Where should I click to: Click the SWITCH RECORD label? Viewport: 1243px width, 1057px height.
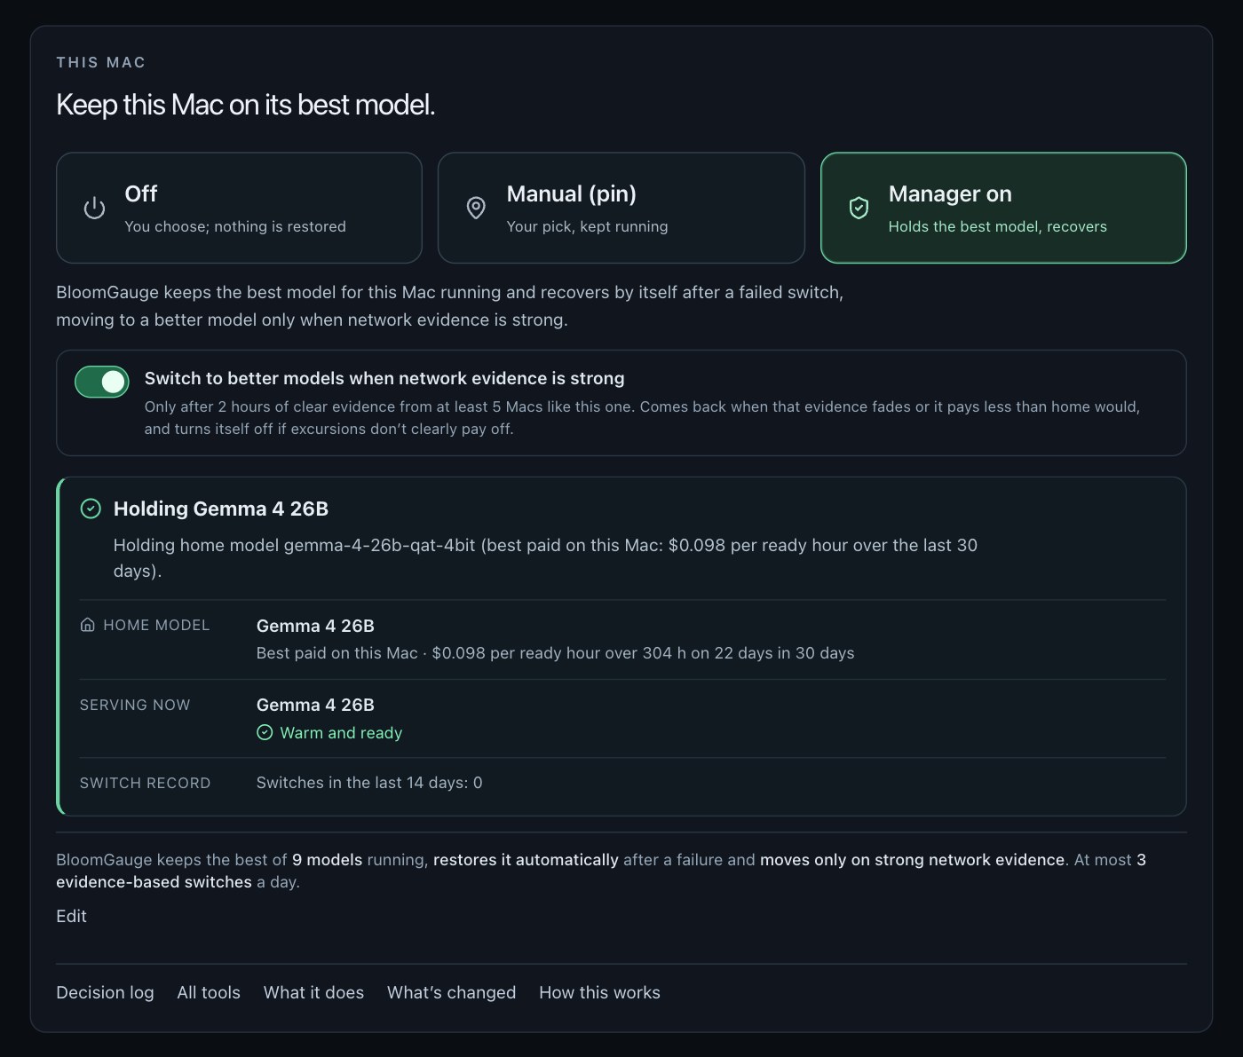[x=145, y=783]
